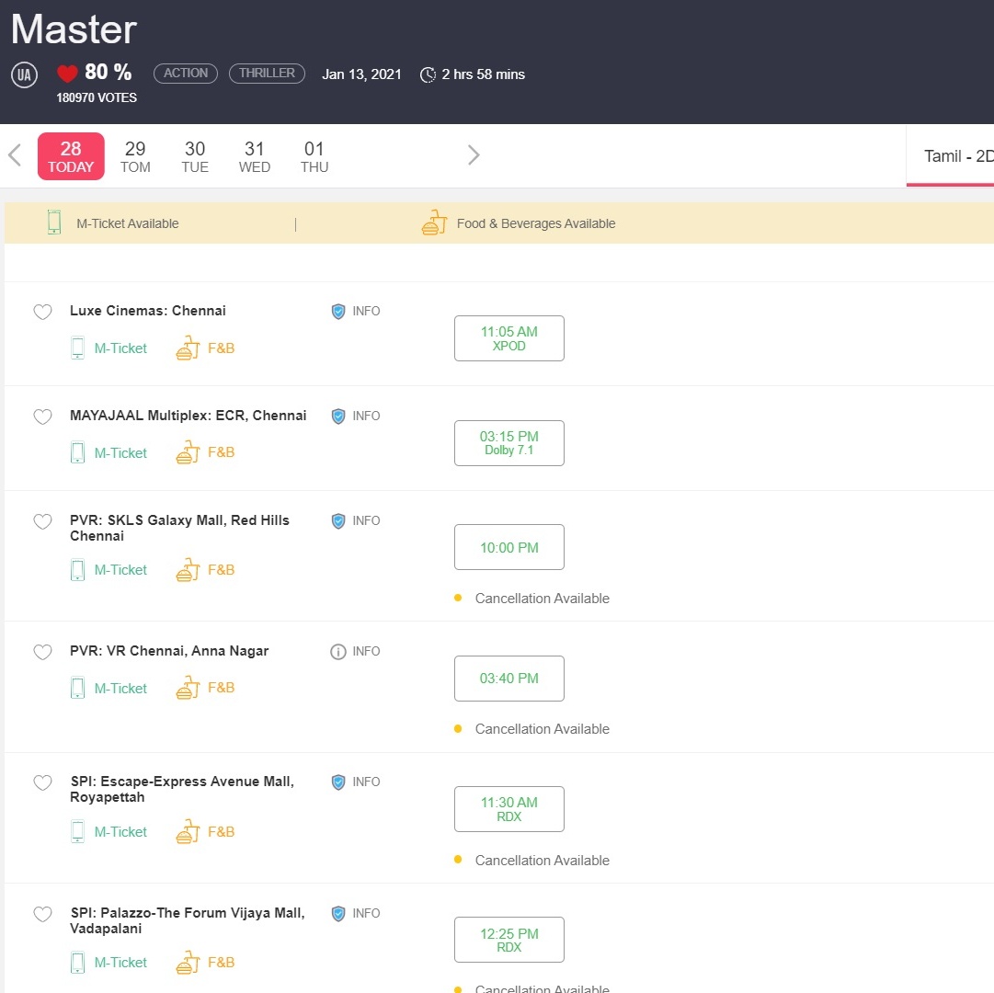Open SPI: Palazzo-The Forum Vijaya Mall theatre name

(x=187, y=920)
